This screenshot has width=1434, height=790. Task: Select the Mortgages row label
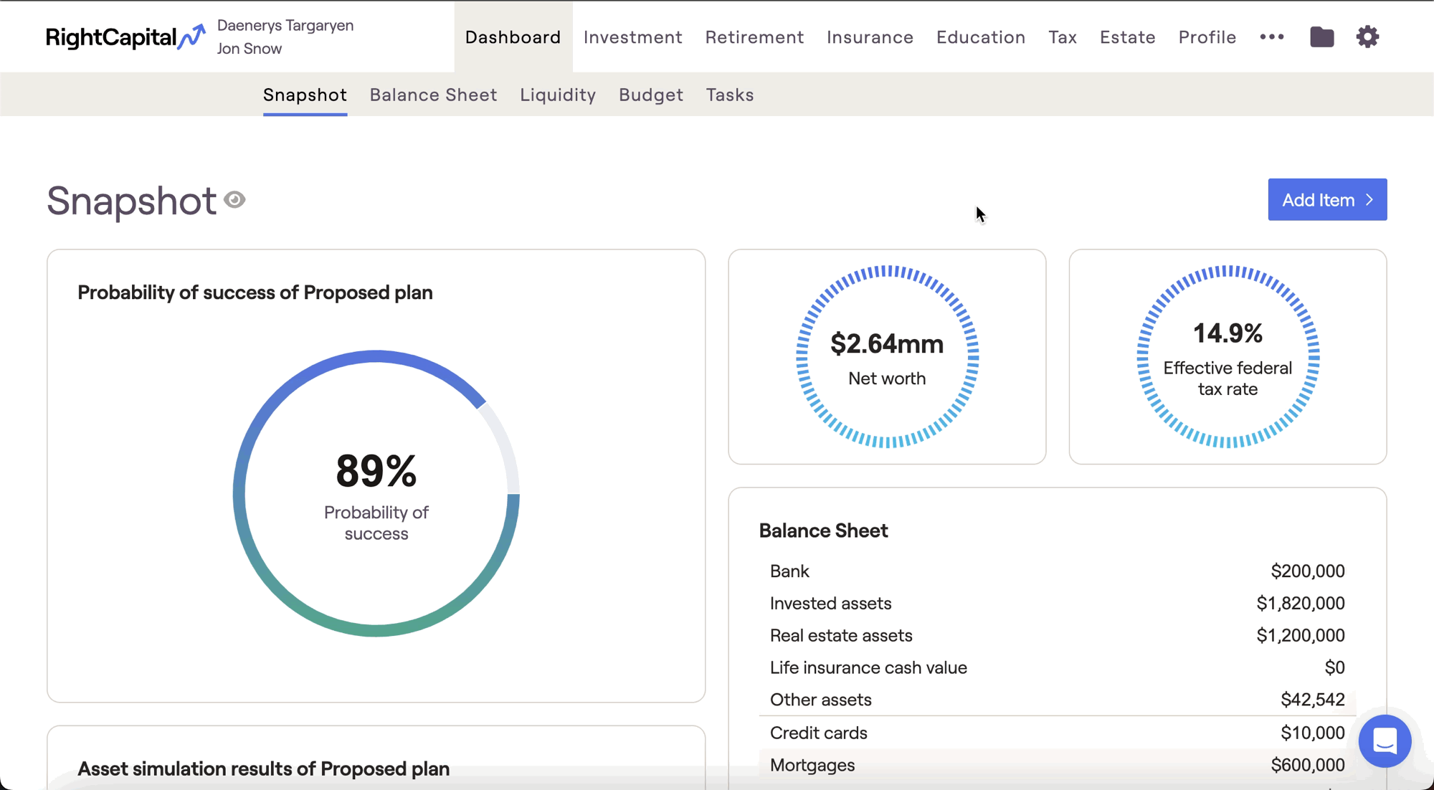(812, 765)
